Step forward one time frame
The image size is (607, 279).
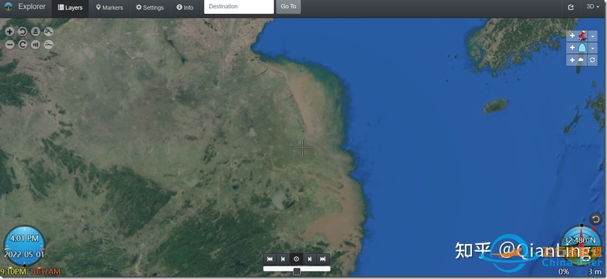[x=310, y=259]
